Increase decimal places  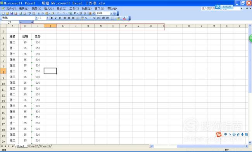(x=94, y=18)
